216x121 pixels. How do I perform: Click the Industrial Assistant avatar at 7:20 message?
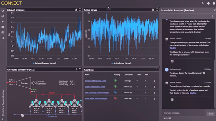(167, 39)
